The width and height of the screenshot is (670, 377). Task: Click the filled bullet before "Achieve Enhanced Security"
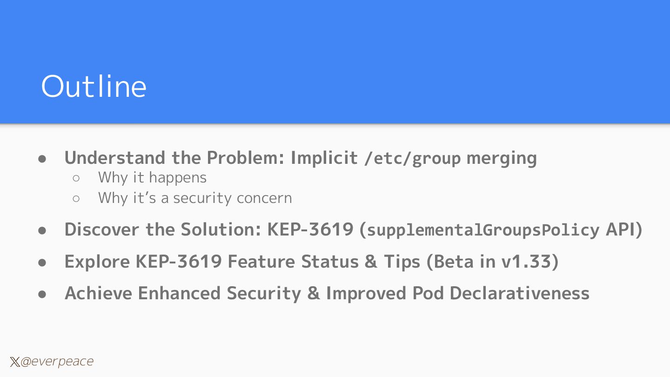(x=42, y=294)
